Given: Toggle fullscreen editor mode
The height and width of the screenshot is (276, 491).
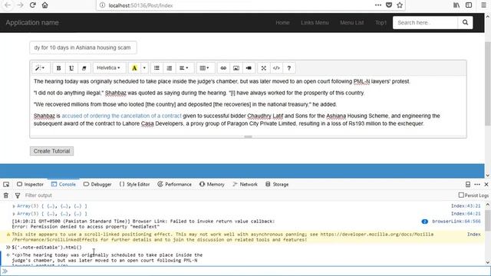Looking at the screenshot, I should tap(264, 68).
